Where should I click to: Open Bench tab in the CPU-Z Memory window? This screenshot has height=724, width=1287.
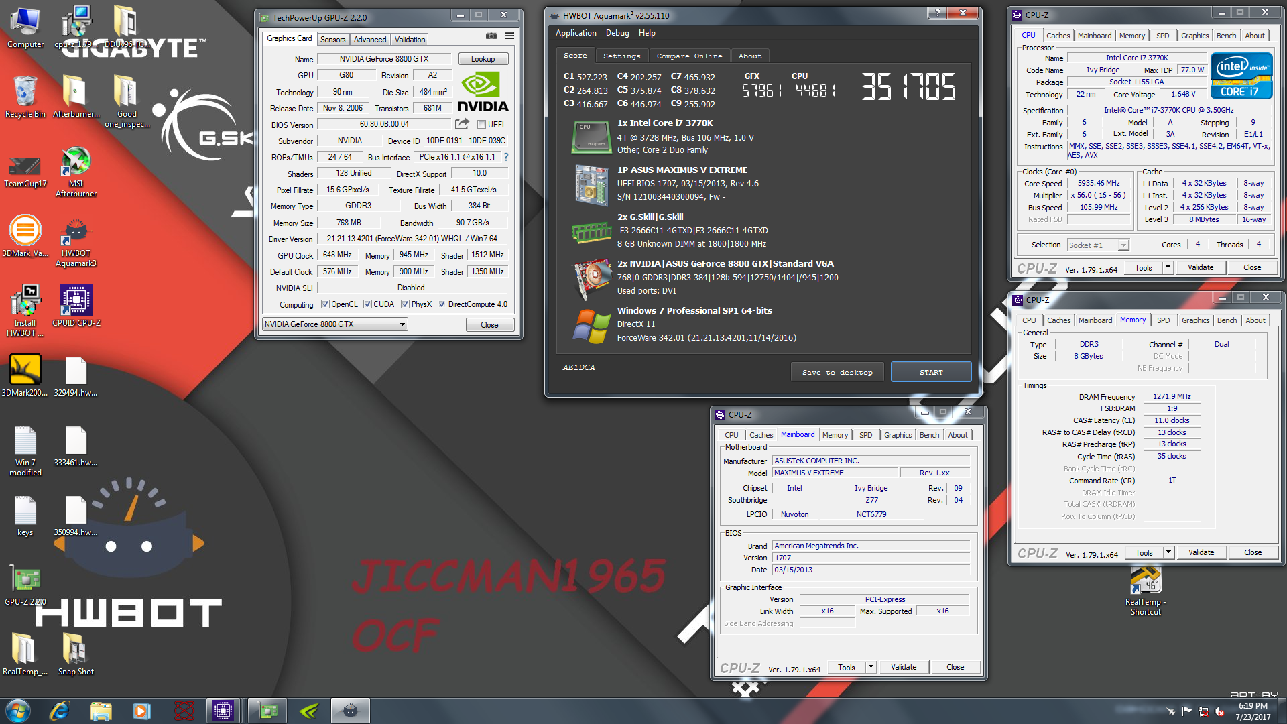click(x=1227, y=320)
